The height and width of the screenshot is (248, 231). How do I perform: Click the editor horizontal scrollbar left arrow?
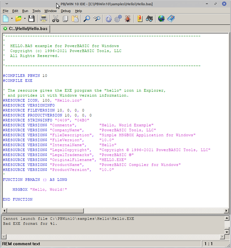[x=4, y=211]
